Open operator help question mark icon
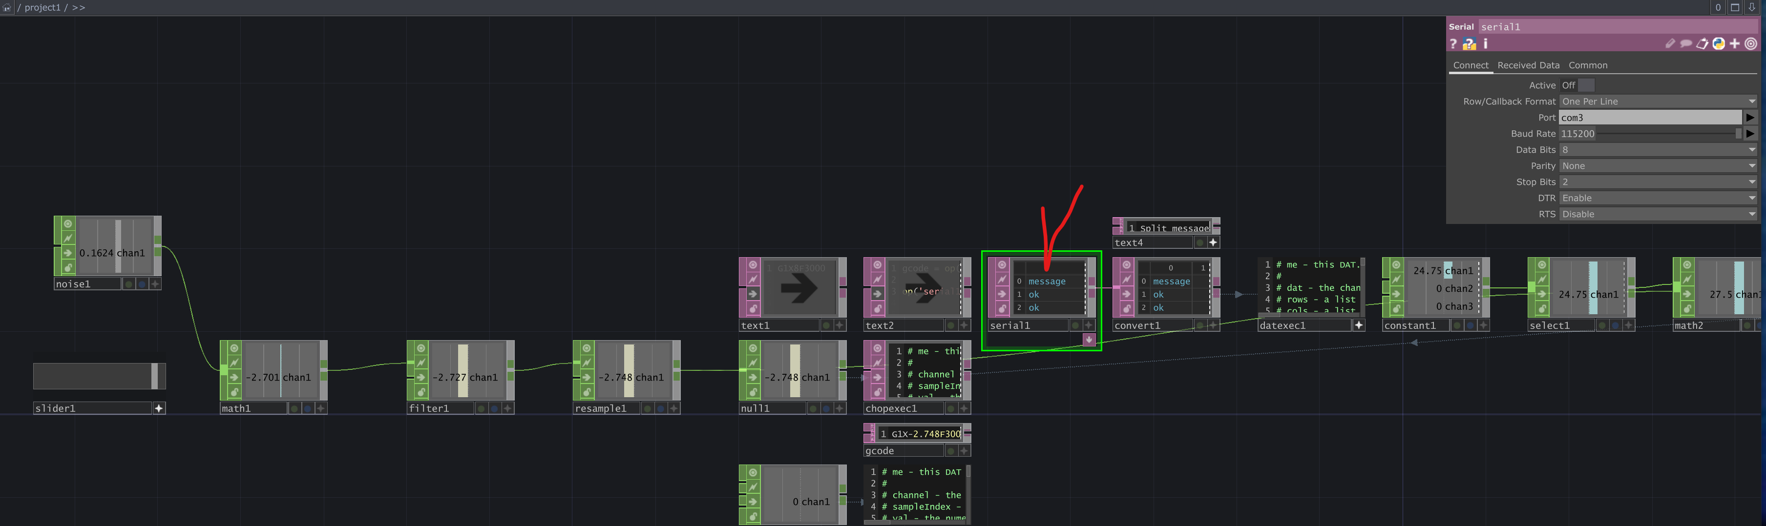 pos(1452,44)
